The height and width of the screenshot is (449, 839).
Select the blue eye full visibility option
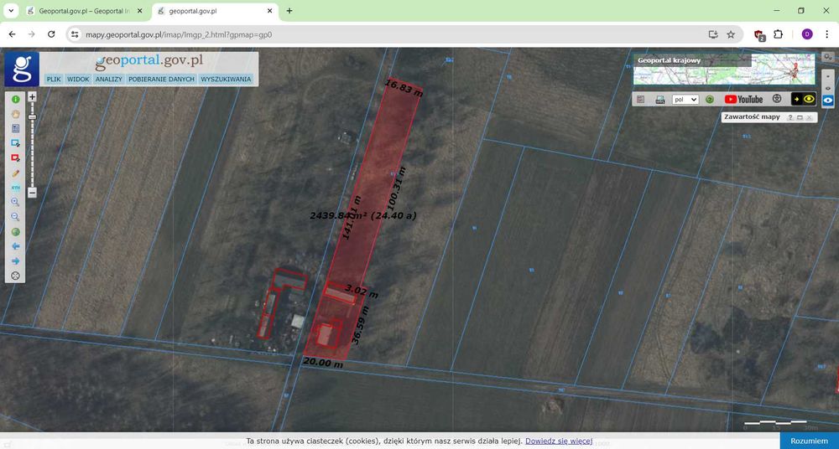(x=828, y=101)
